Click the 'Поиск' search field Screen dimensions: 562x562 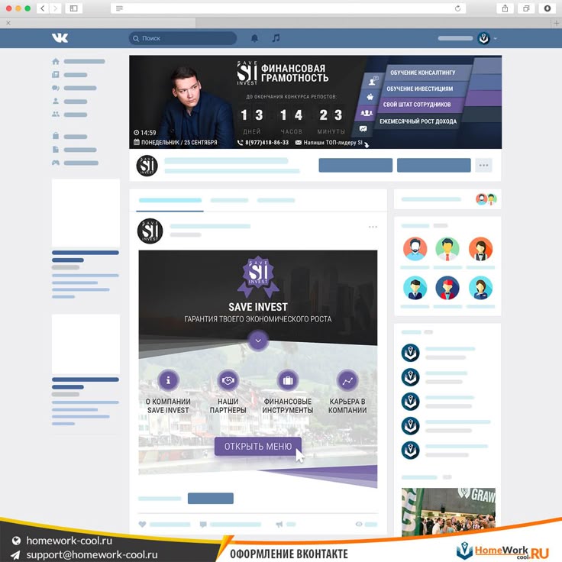click(x=182, y=38)
